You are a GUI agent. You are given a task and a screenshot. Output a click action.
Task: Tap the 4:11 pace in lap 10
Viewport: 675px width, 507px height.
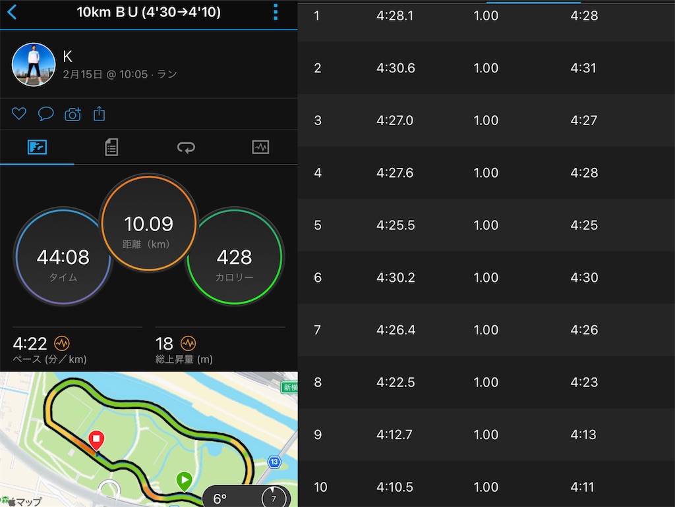point(583,487)
